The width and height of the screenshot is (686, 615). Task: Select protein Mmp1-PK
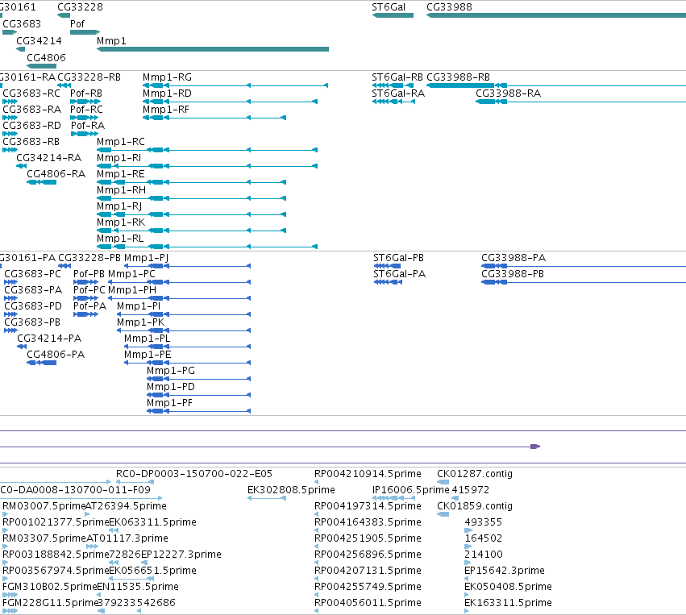pos(140,322)
